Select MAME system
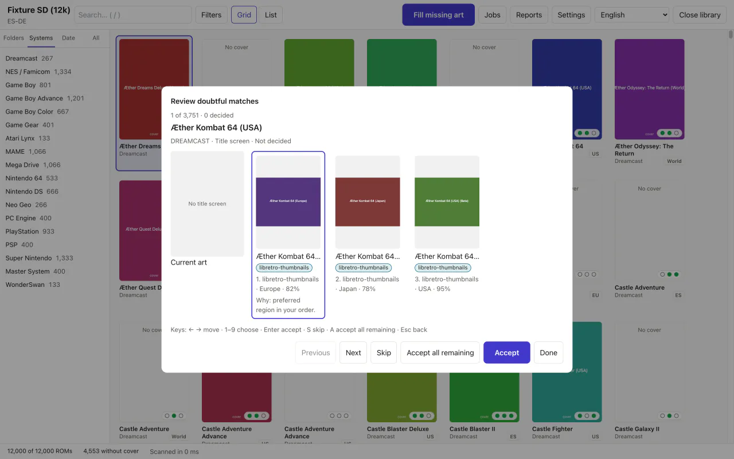 click(x=54, y=151)
